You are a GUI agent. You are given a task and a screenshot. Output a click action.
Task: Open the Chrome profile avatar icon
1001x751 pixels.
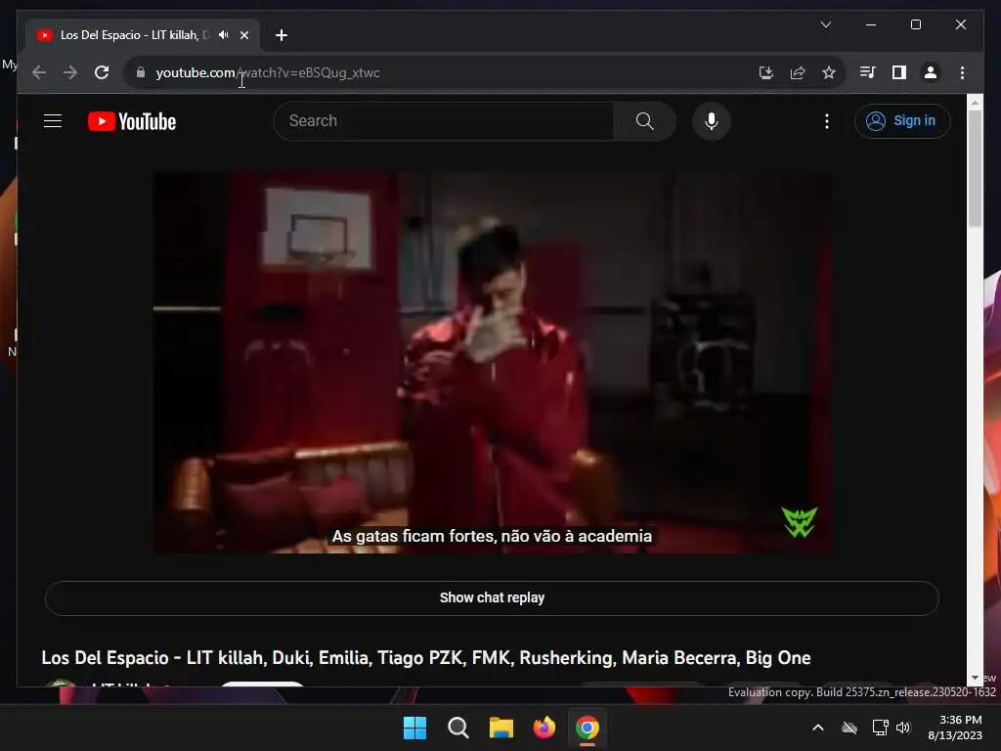[x=931, y=72]
